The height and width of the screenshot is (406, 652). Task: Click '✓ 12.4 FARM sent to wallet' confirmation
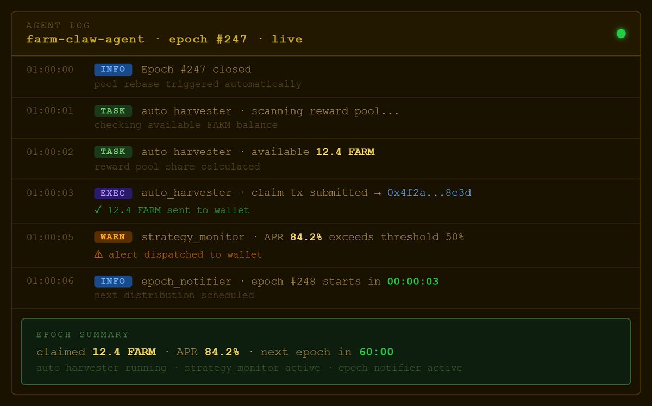172,210
